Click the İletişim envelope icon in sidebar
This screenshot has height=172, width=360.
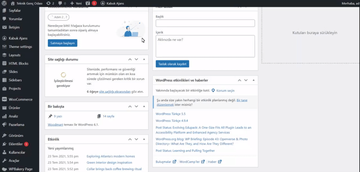coord(4,27)
